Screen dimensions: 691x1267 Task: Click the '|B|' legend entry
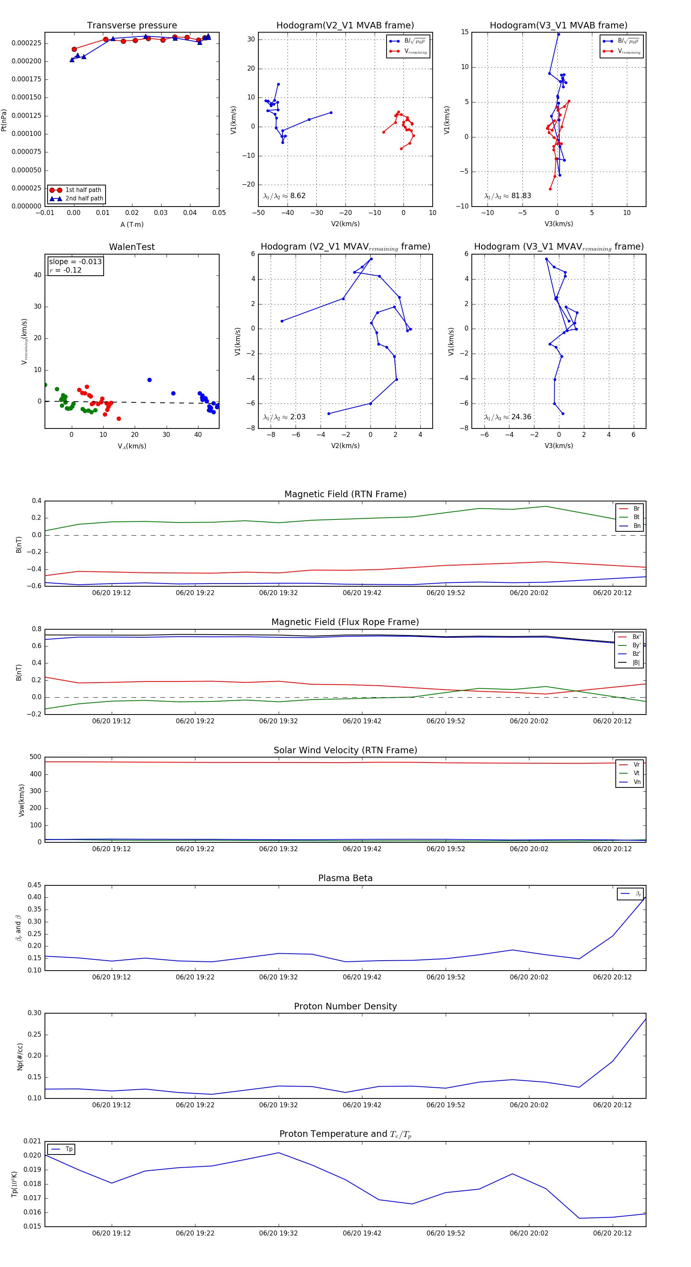pyautogui.click(x=629, y=663)
